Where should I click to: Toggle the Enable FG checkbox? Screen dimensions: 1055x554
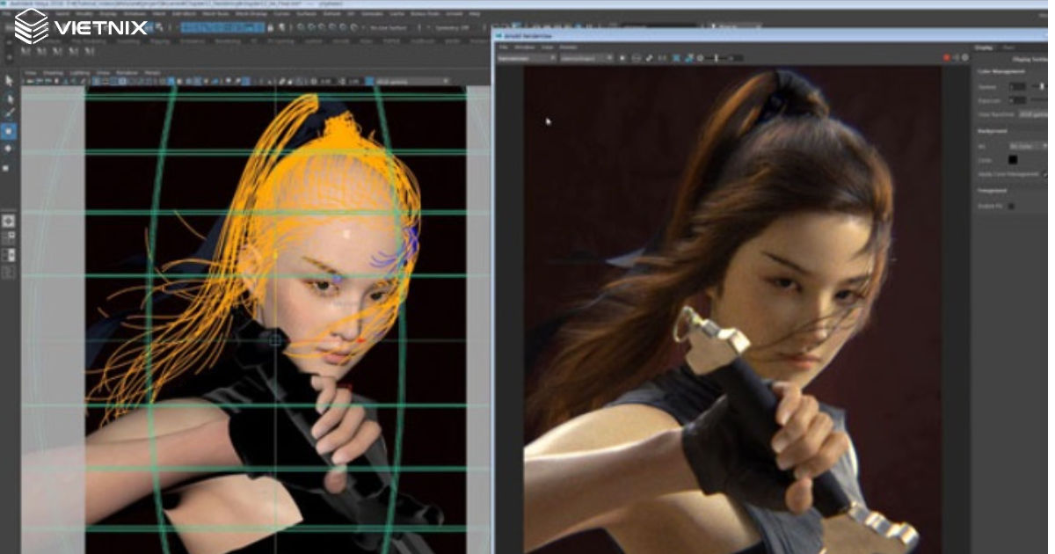[x=1011, y=206]
